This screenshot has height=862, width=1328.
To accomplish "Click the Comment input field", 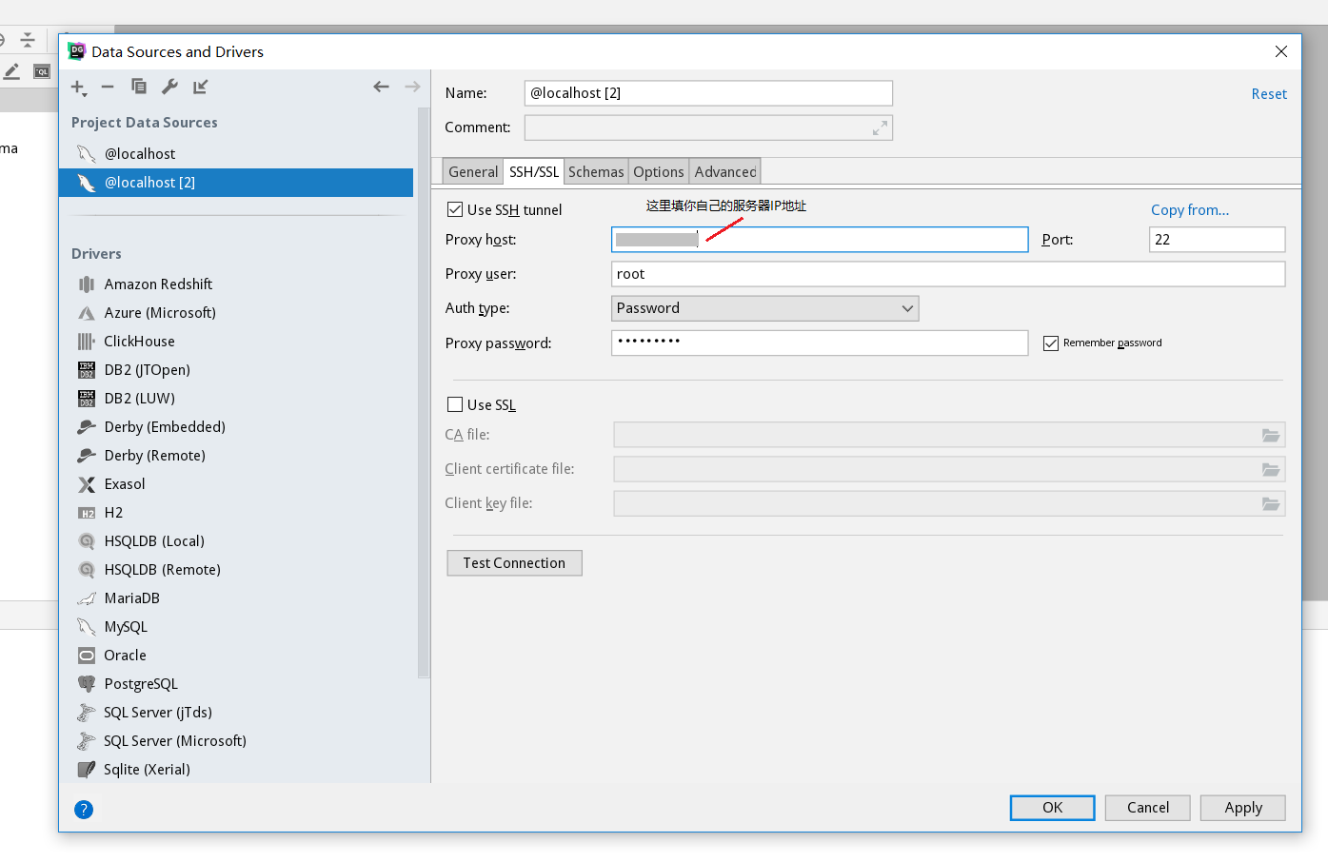I will 708,127.
